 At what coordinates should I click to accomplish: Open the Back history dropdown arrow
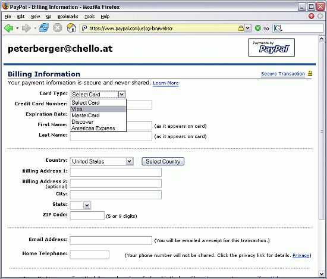(17, 28)
